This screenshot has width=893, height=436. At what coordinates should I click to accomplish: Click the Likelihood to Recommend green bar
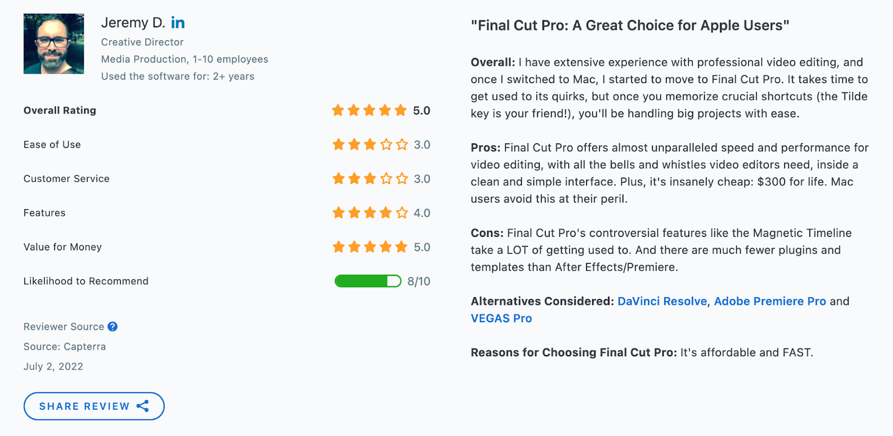(x=367, y=281)
